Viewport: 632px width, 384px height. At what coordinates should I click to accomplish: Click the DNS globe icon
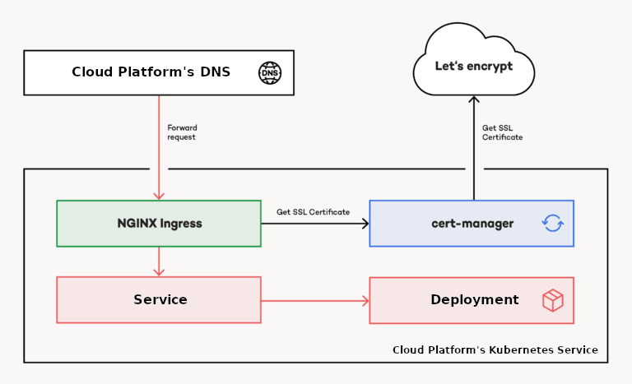tap(270, 73)
